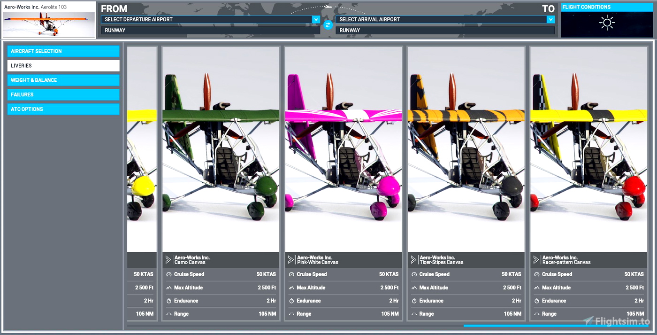Open the arrival Runway selector

point(445,30)
